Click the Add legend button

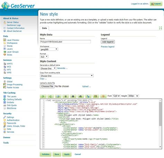tap(108, 42)
